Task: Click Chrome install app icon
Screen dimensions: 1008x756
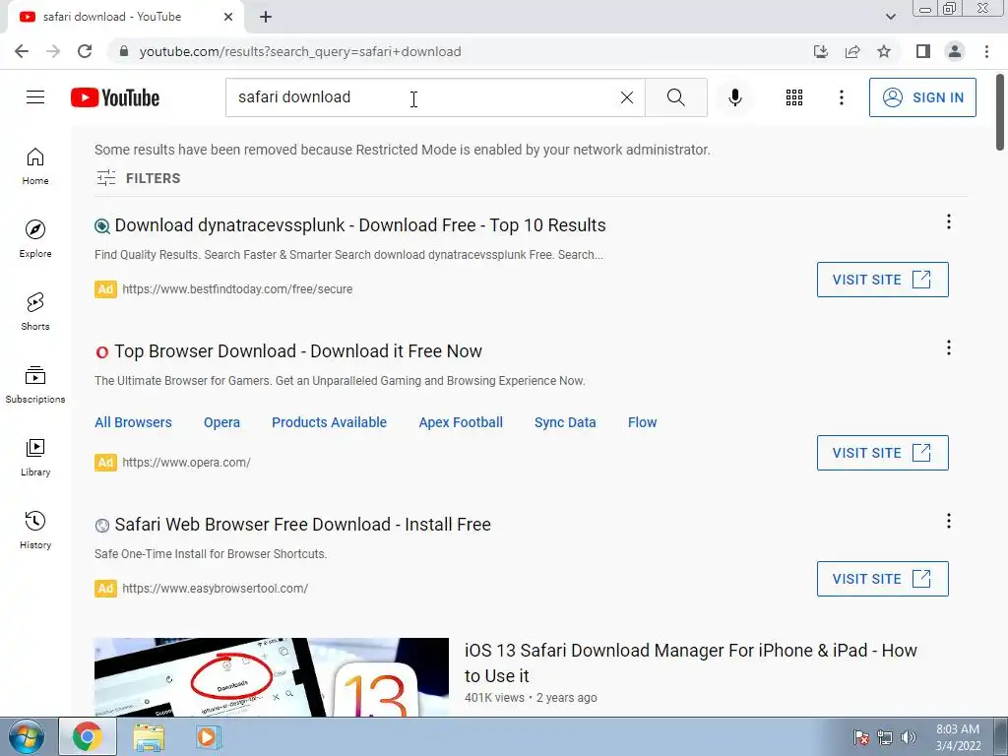Action: (x=820, y=51)
